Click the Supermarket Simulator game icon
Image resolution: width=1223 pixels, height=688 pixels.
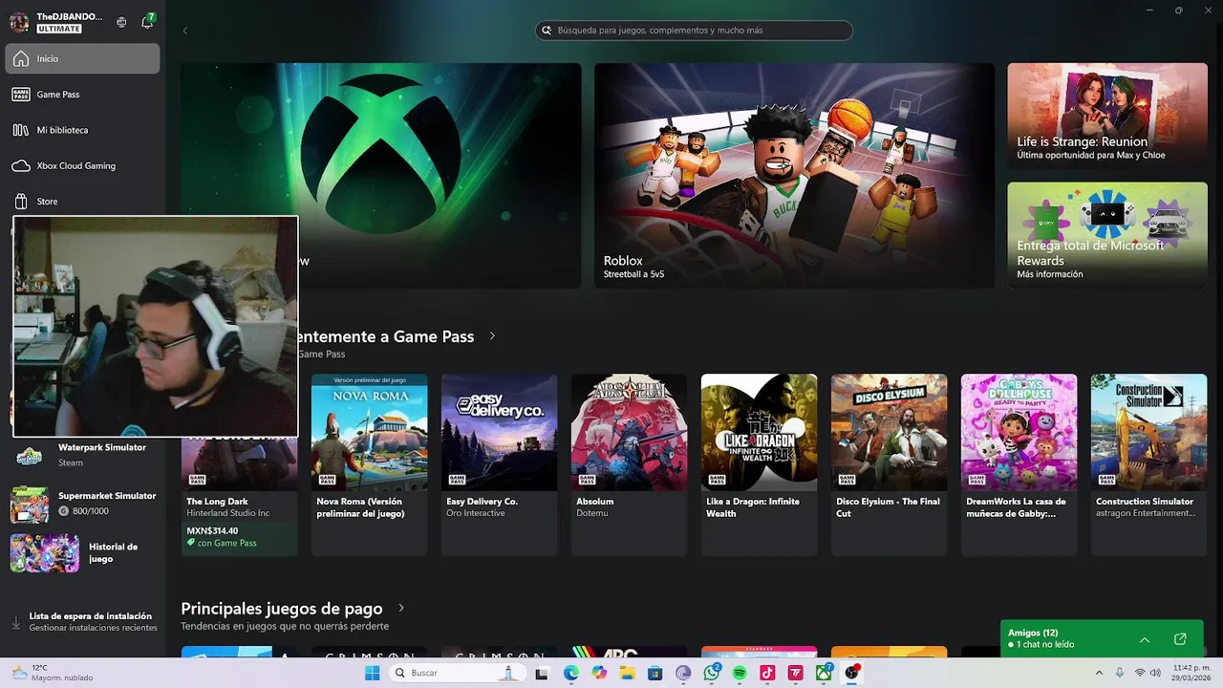[x=30, y=505]
